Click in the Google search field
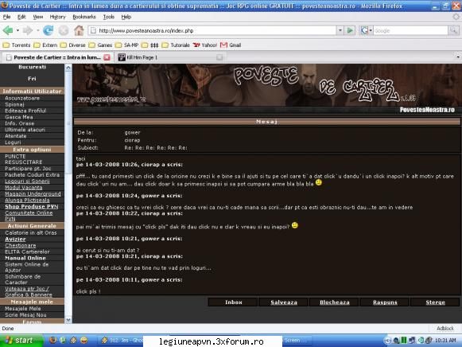Screen dimensions: 462x347 (410, 30)
